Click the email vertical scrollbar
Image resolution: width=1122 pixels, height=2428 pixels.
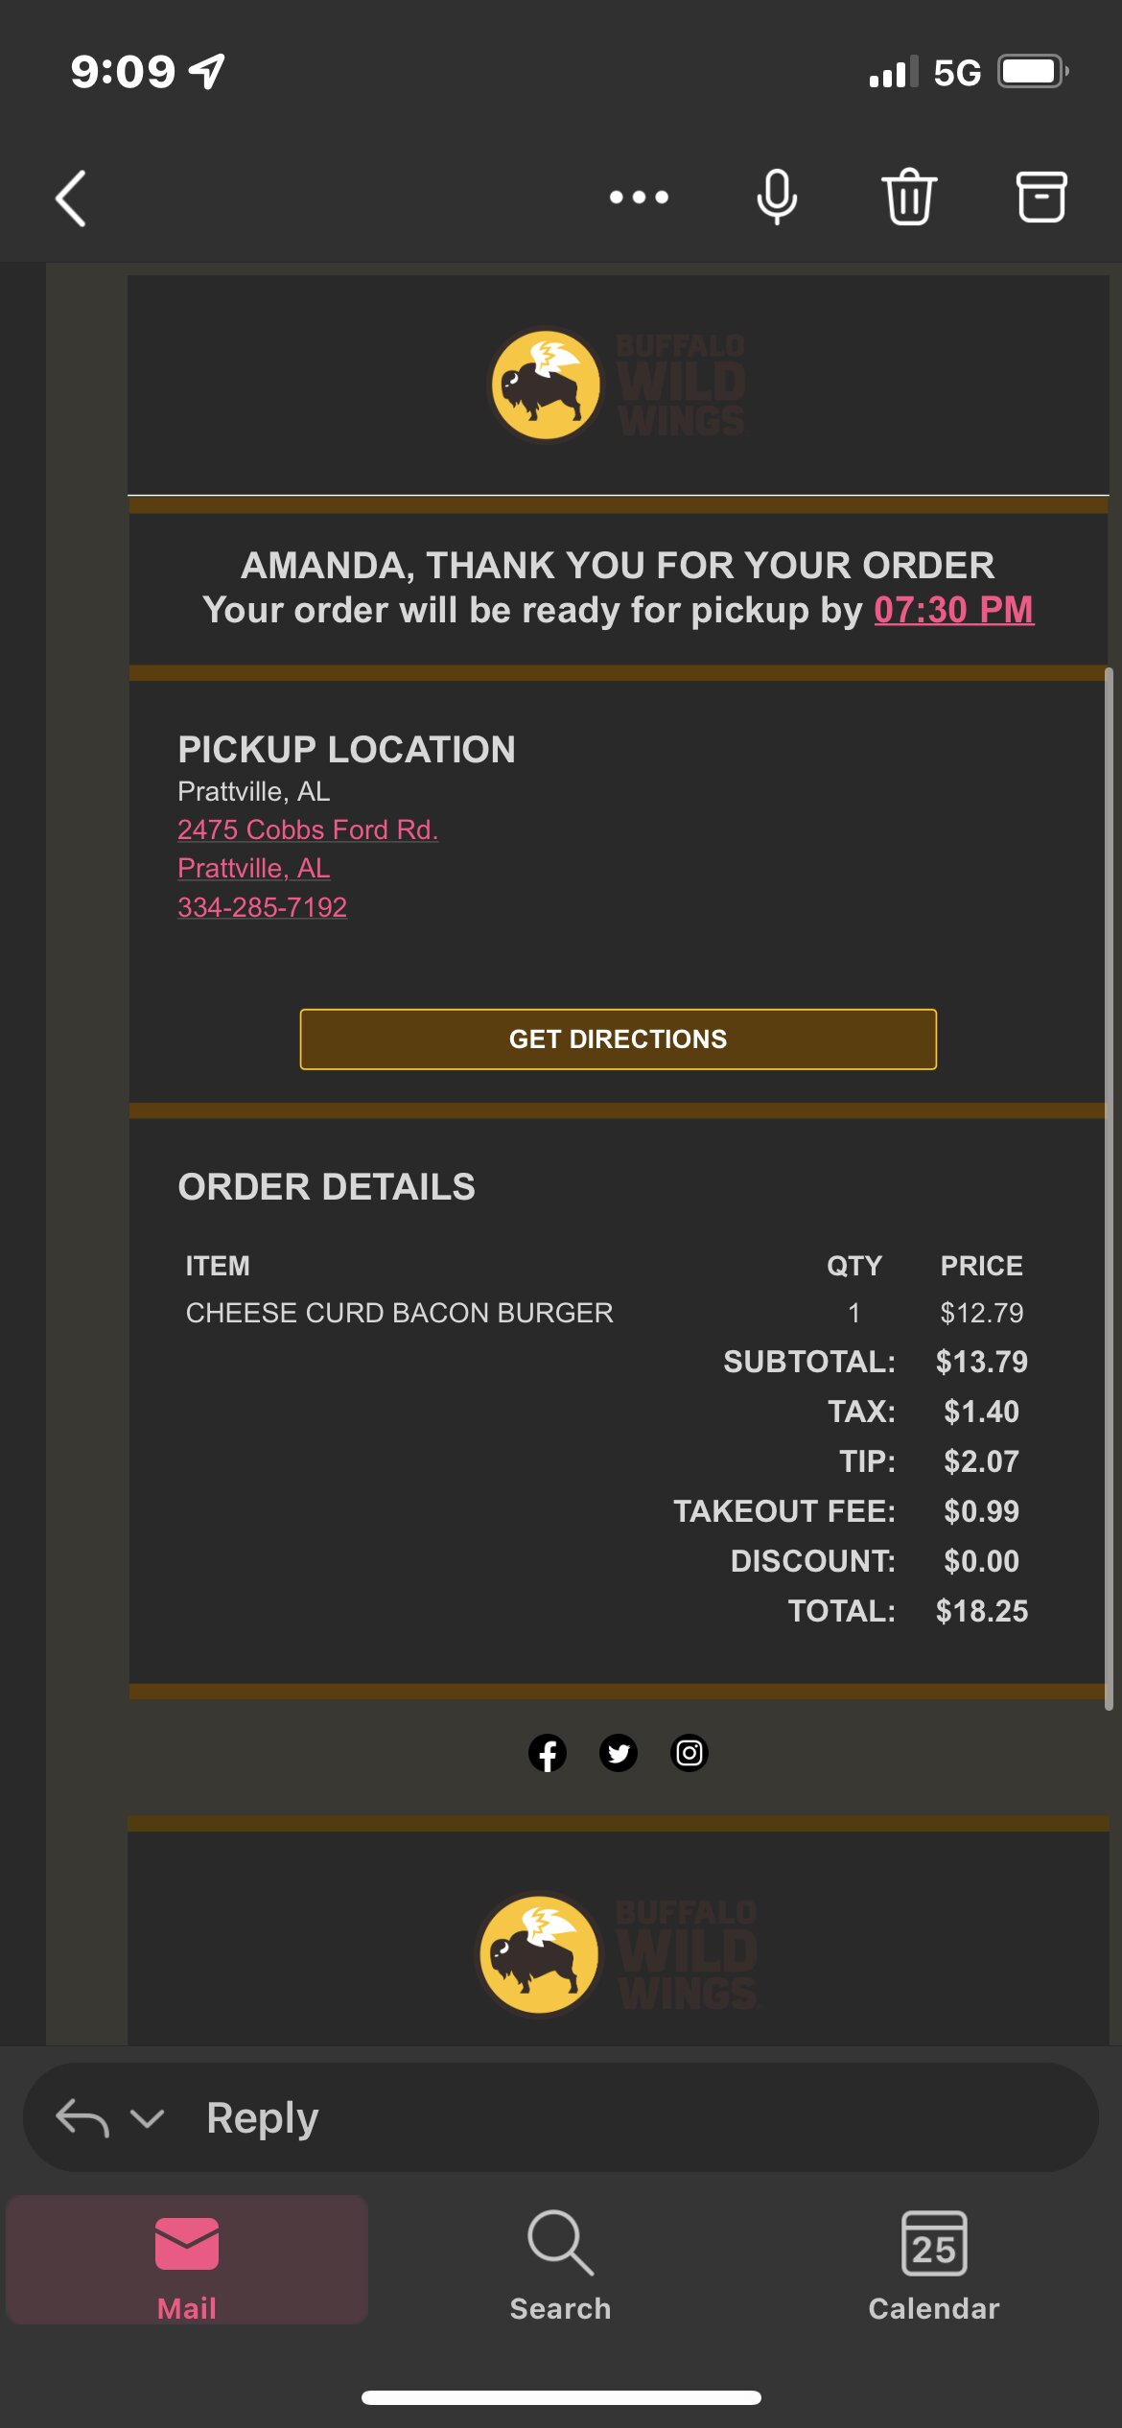[1109, 1189]
